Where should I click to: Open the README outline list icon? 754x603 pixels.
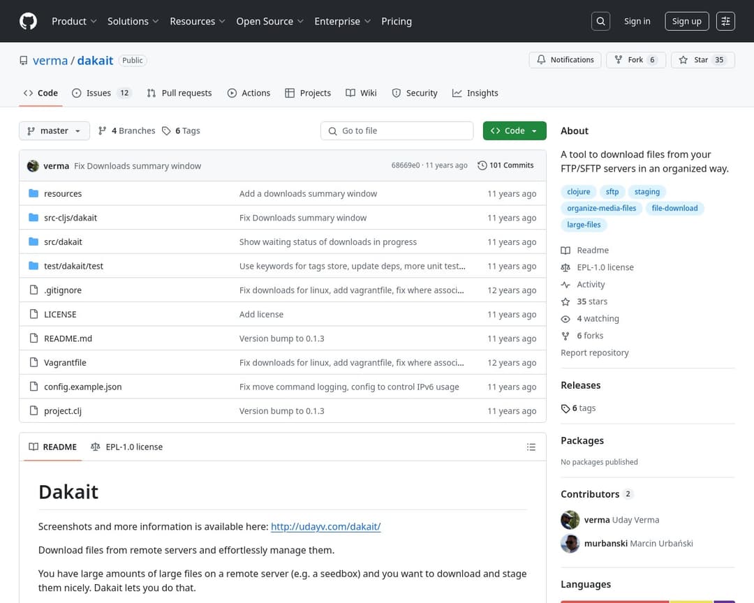531,447
